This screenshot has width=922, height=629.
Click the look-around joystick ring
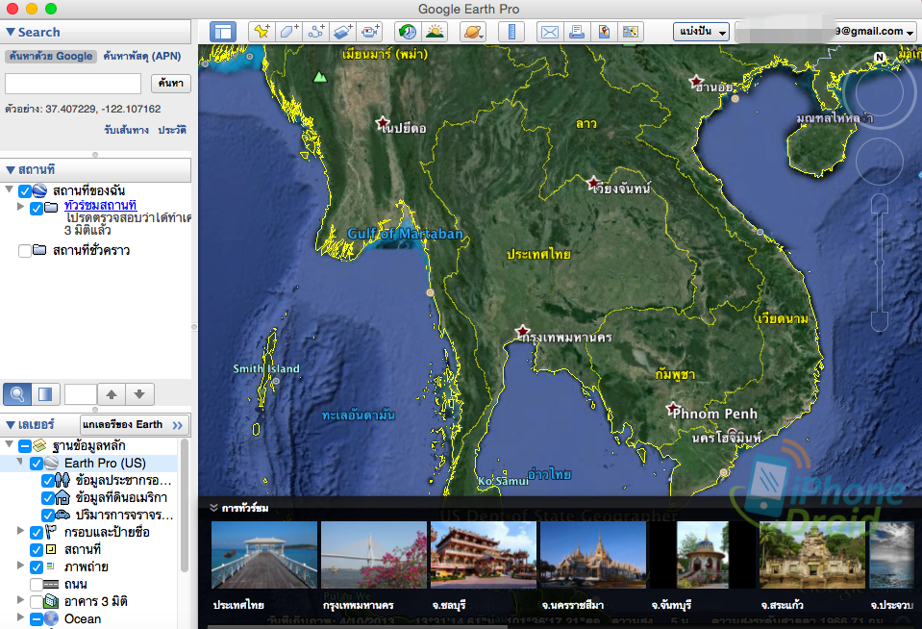[879, 93]
